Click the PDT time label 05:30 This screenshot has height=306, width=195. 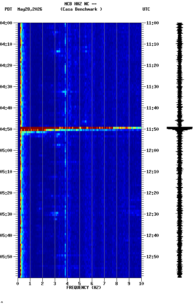tap(6, 214)
